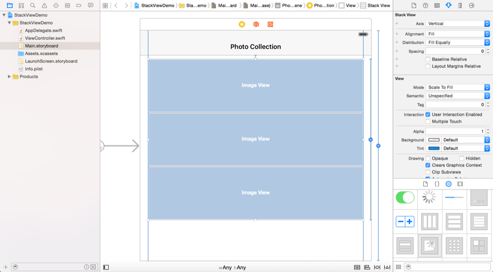Screen dimensions: 493x272
Task: Show the File Template library tab
Action: click(426, 184)
